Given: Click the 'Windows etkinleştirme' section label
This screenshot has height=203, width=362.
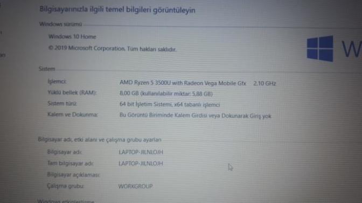Looking at the screenshot, I should 66,201.
